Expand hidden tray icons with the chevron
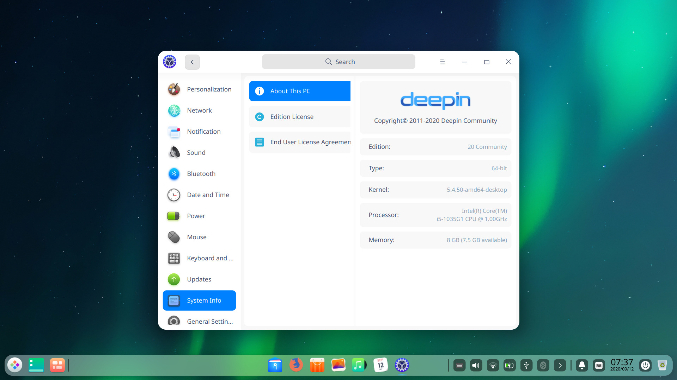Screen dimensions: 677x380 click(560, 365)
